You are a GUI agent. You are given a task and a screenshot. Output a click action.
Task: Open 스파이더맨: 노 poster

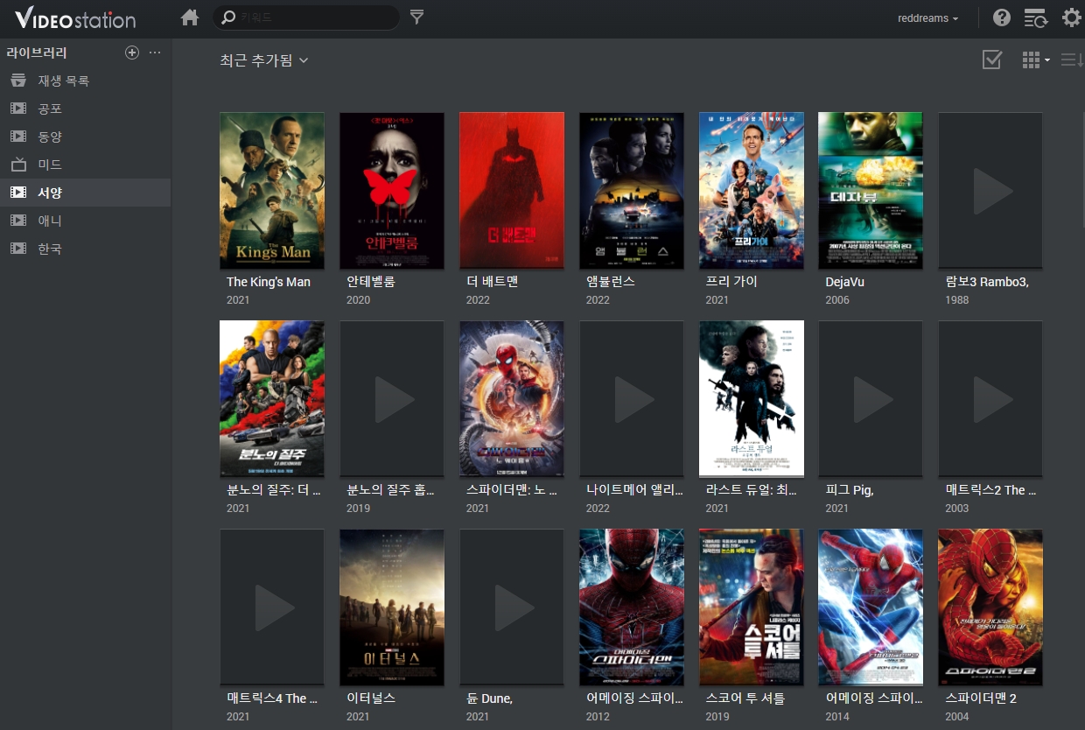point(512,398)
